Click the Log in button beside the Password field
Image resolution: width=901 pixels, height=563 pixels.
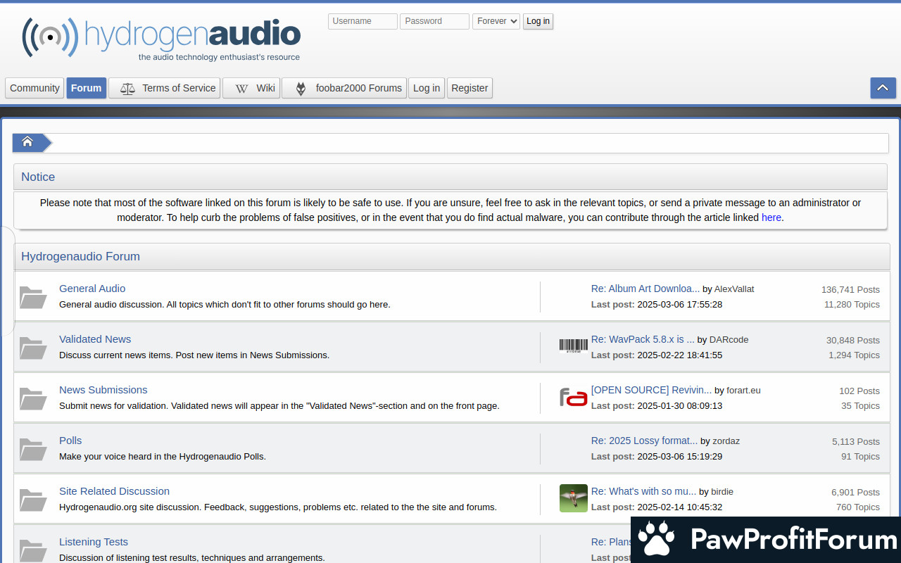point(538,21)
